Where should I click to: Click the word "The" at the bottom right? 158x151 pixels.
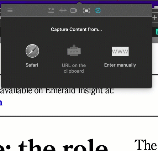point(146,145)
